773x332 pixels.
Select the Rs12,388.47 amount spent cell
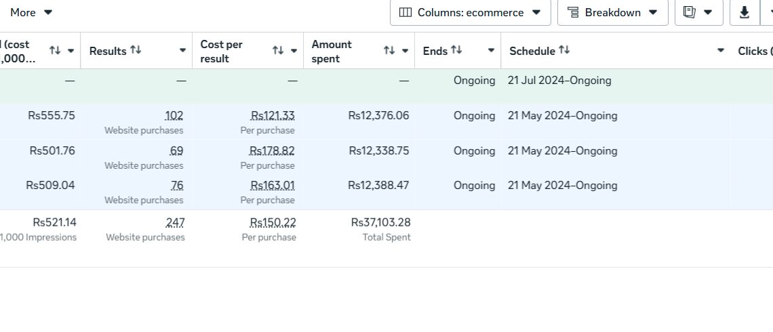pos(378,186)
